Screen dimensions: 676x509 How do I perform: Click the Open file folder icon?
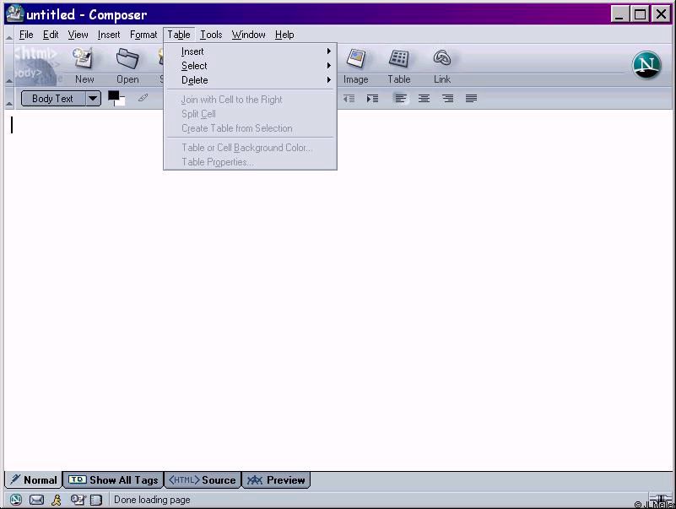(127, 58)
